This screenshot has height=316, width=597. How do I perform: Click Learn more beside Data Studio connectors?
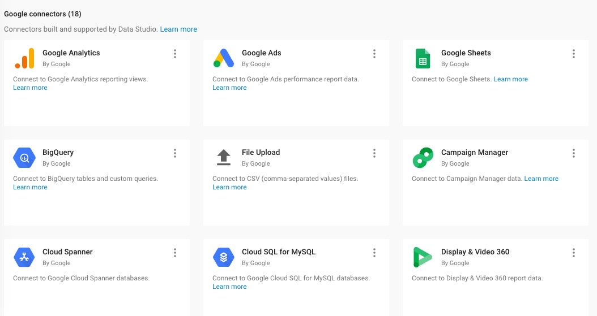pyautogui.click(x=178, y=29)
